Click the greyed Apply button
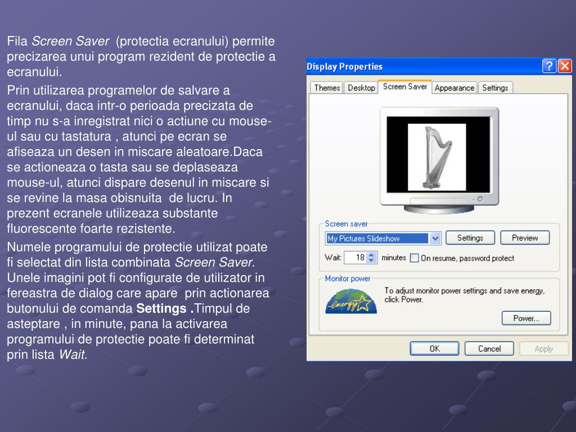 coord(544,349)
